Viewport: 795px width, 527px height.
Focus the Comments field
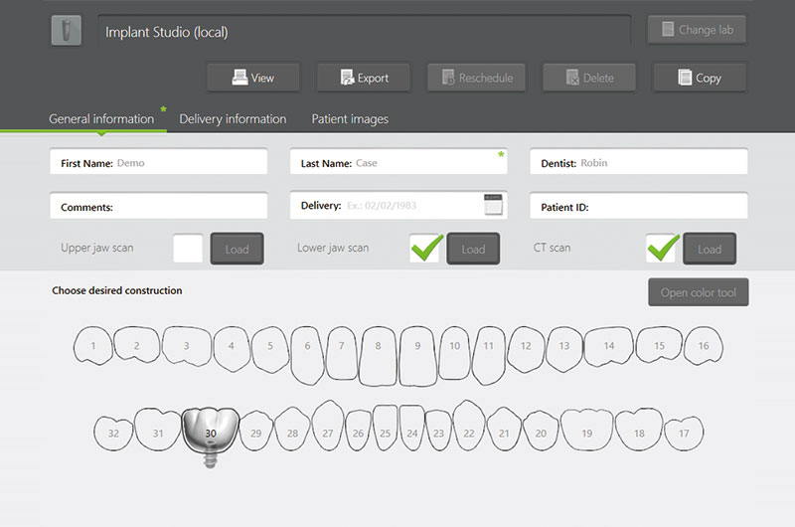(x=158, y=206)
